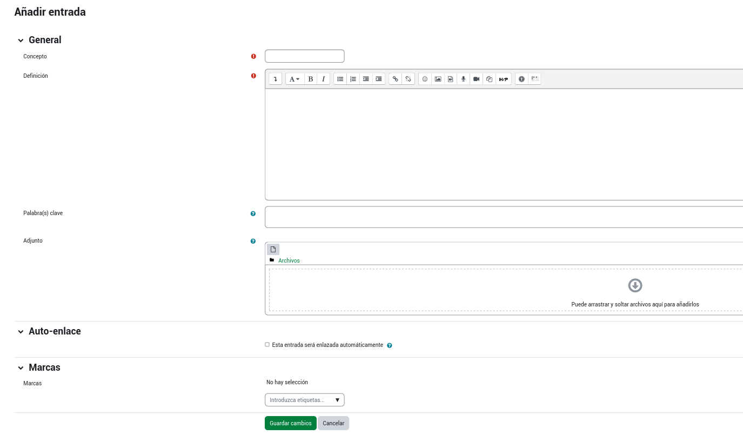Indent the selected text
Image resolution: width=743 pixels, height=435 pixels.
(379, 79)
